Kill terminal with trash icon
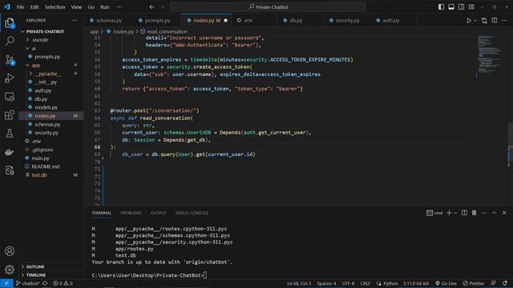 point(474,213)
